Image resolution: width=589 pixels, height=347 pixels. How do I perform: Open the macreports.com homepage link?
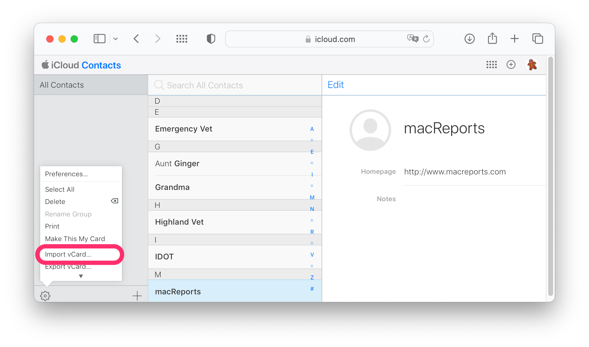coord(455,172)
